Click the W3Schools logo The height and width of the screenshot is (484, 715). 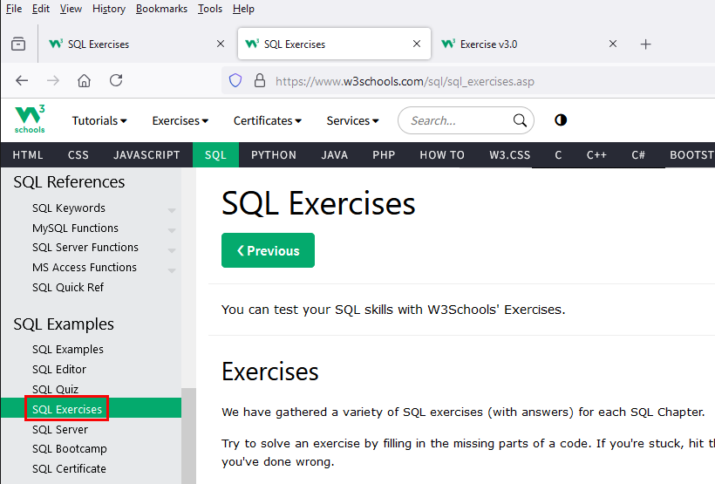click(x=30, y=119)
